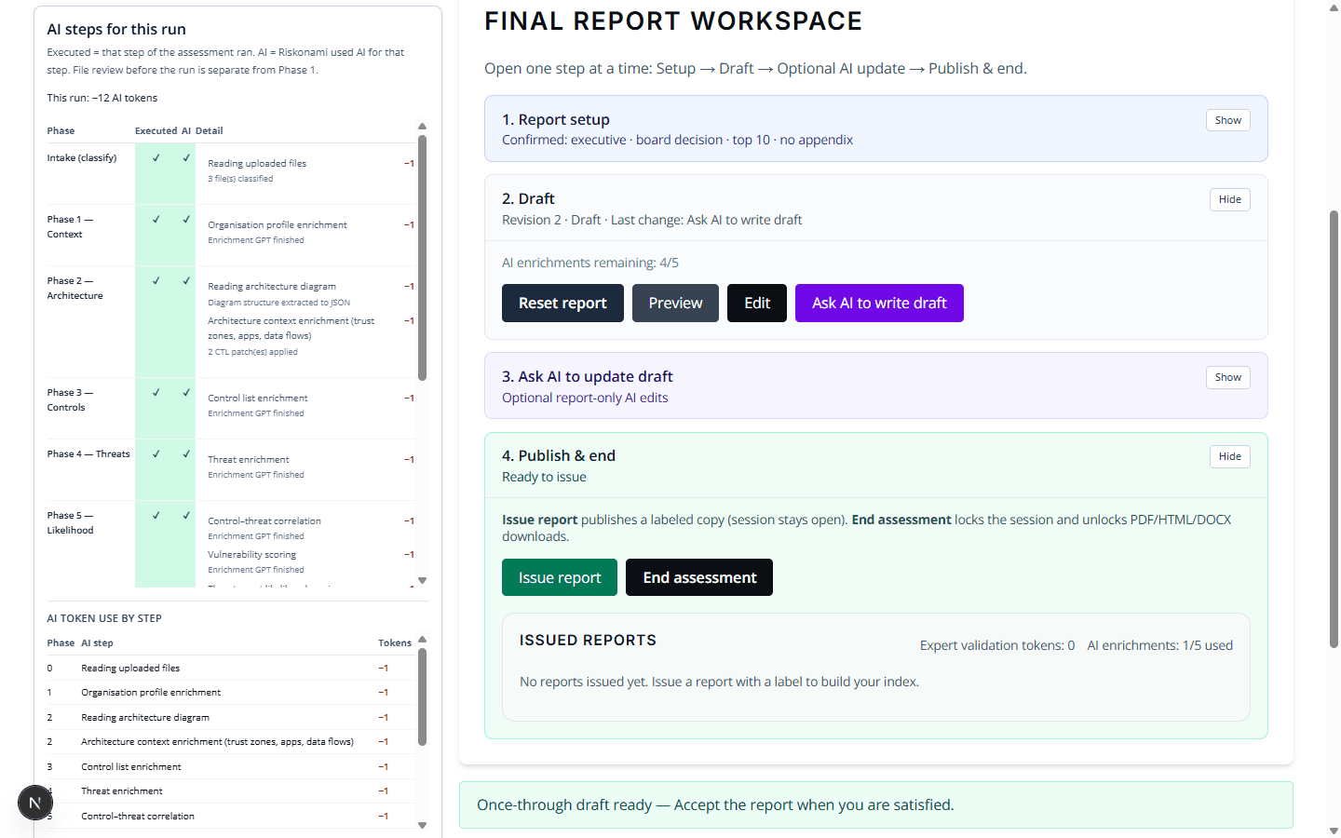Click 'Reading uploaded files' in token use list
The height and width of the screenshot is (838, 1341).
pos(130,669)
